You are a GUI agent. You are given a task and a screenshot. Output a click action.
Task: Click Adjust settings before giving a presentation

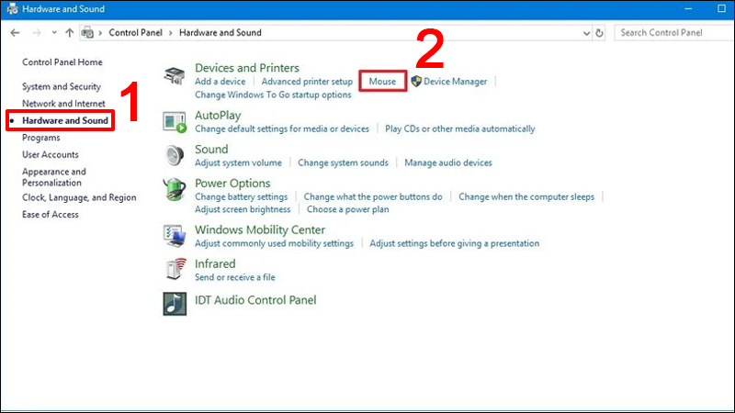[454, 243]
